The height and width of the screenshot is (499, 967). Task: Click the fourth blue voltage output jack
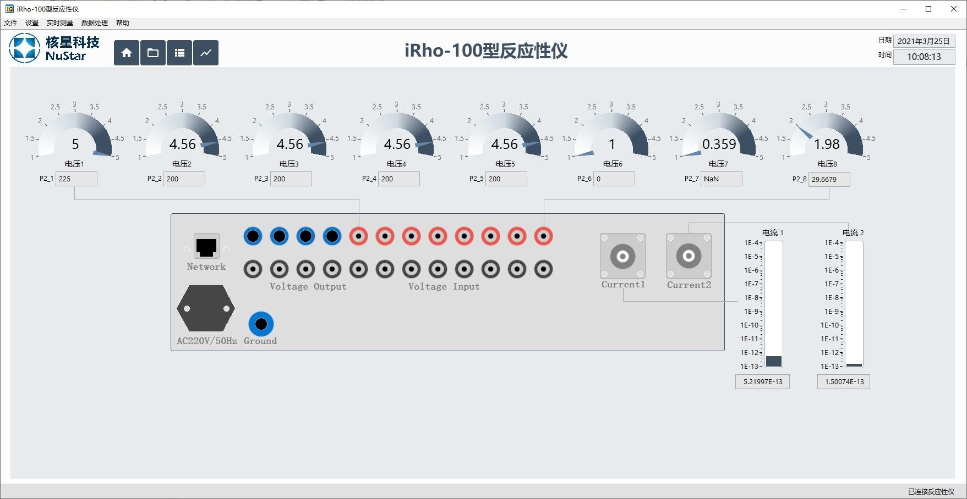[x=332, y=236]
